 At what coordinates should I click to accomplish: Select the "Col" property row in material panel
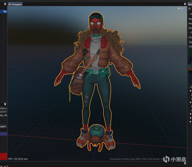tap(190, 46)
